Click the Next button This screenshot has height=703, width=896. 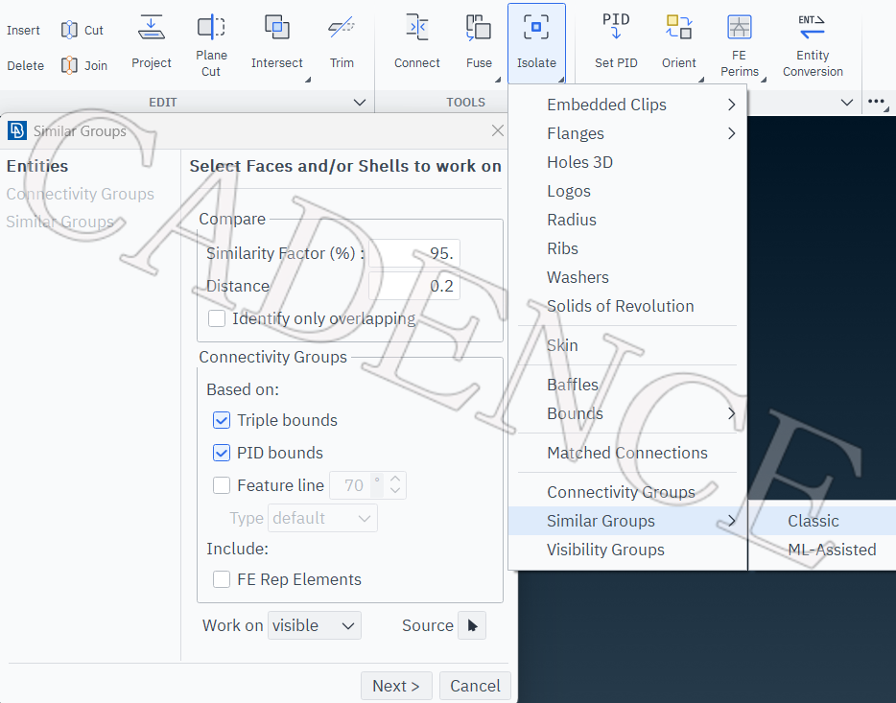pyautogui.click(x=396, y=686)
